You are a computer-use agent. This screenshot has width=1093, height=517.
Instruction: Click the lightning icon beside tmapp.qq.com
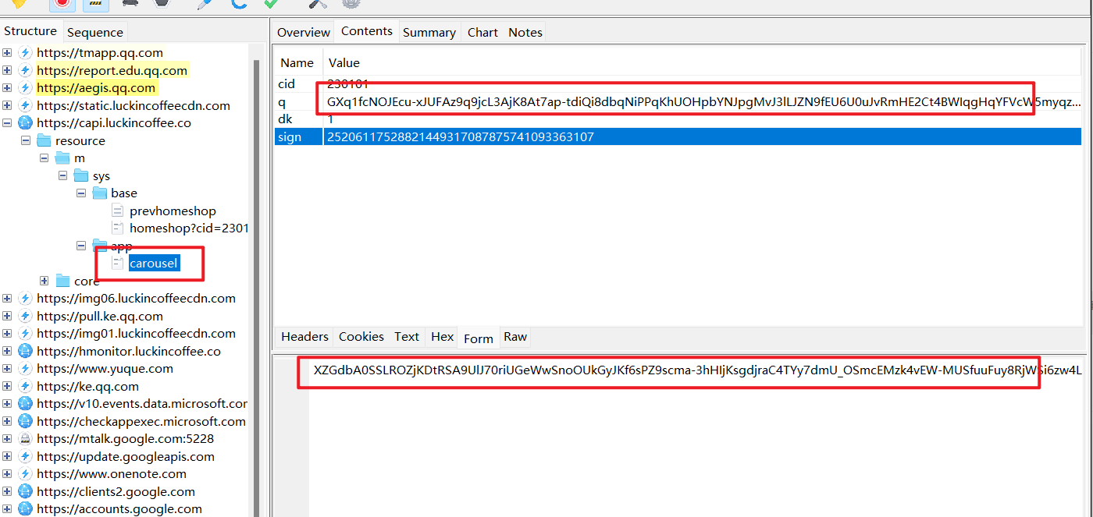point(25,52)
